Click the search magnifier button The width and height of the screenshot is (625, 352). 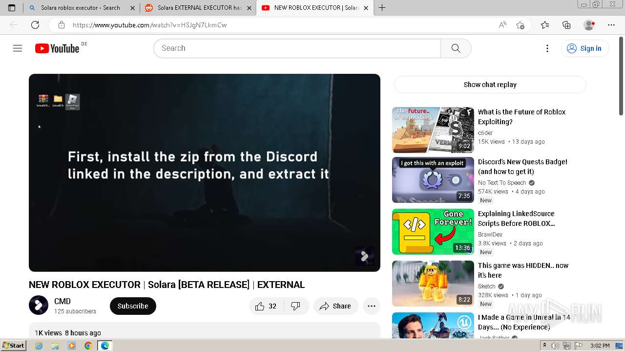click(456, 48)
